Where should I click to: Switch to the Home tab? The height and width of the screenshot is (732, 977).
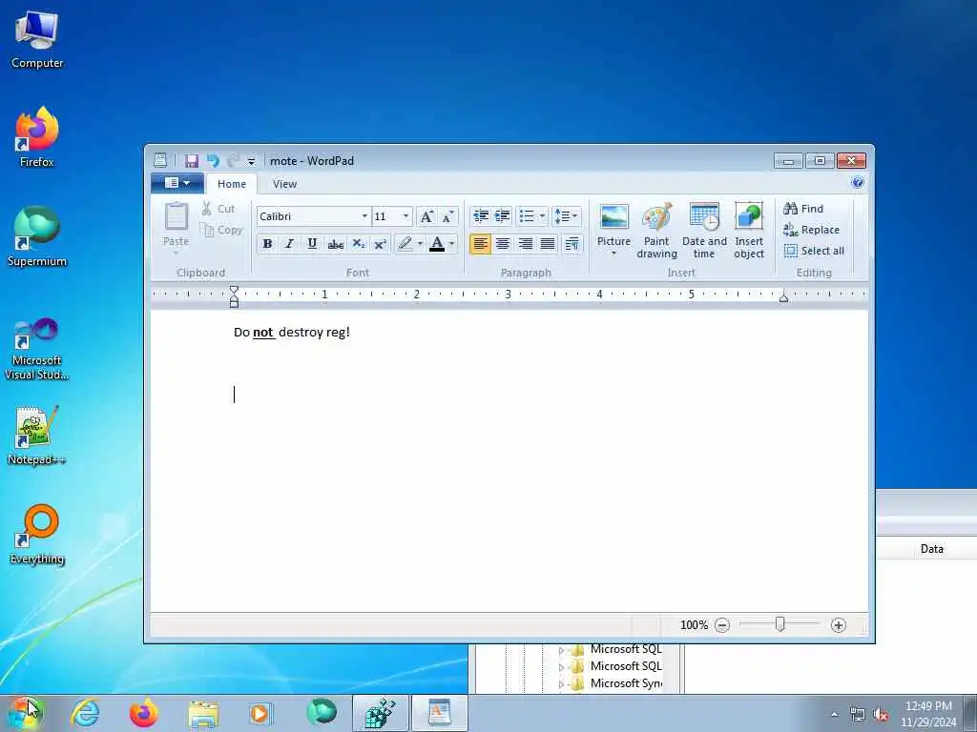[x=232, y=184]
